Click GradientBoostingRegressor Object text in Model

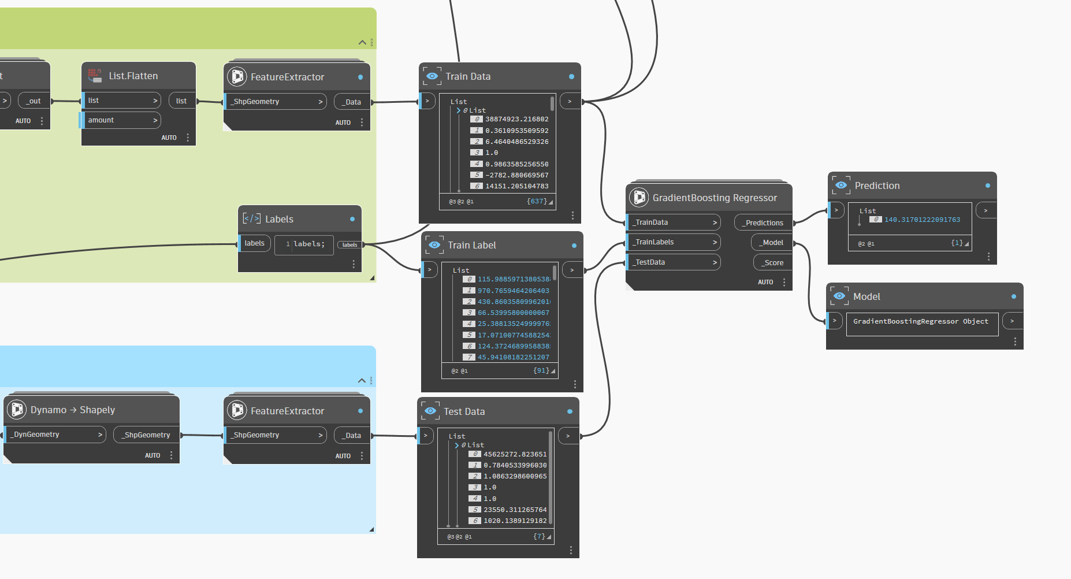(921, 321)
